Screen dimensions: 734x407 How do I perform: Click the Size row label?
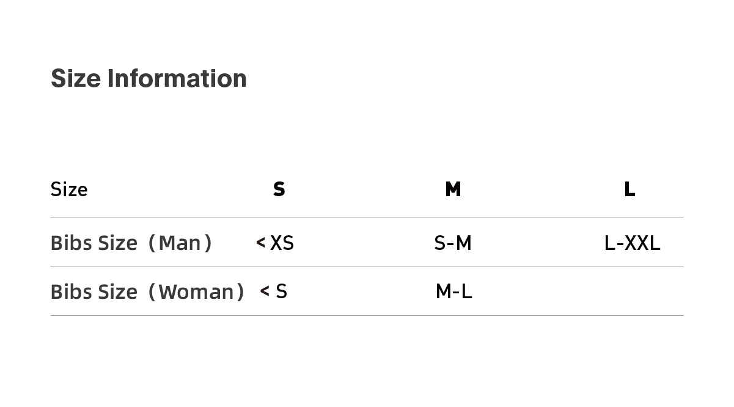pyautogui.click(x=69, y=189)
